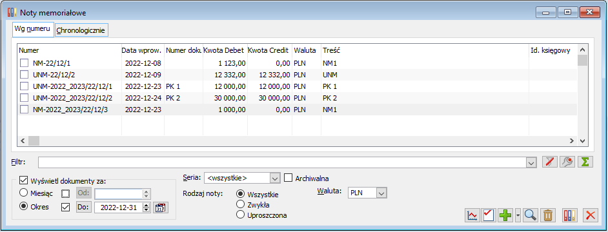Close window with red X button at bottom
This screenshot has width=608, height=232.
[590, 215]
